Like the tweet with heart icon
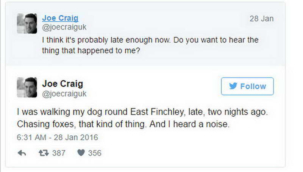 click(81, 153)
